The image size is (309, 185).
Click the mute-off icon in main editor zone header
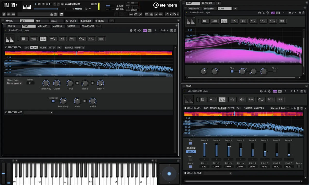(x=135, y=30)
